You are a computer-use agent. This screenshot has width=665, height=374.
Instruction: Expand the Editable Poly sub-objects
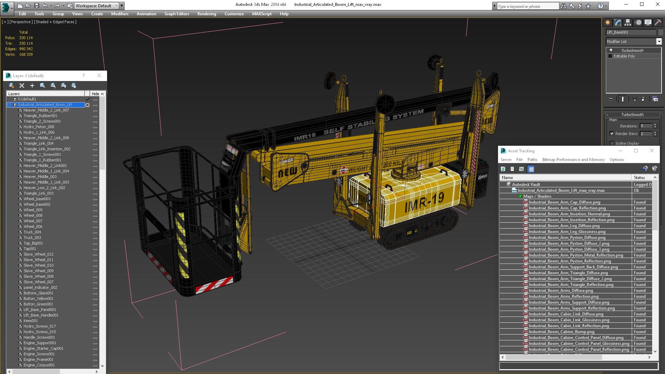coord(610,56)
